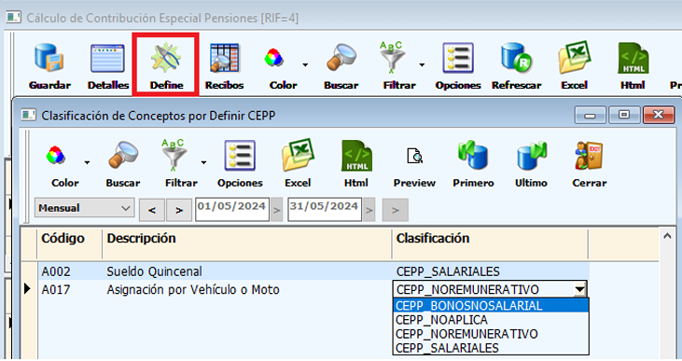Open date picker beside 31/05/2024
The width and height of the screenshot is (682, 361).
click(x=369, y=210)
